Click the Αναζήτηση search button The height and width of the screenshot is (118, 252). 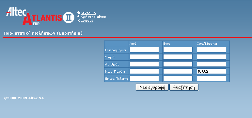(x=184, y=87)
